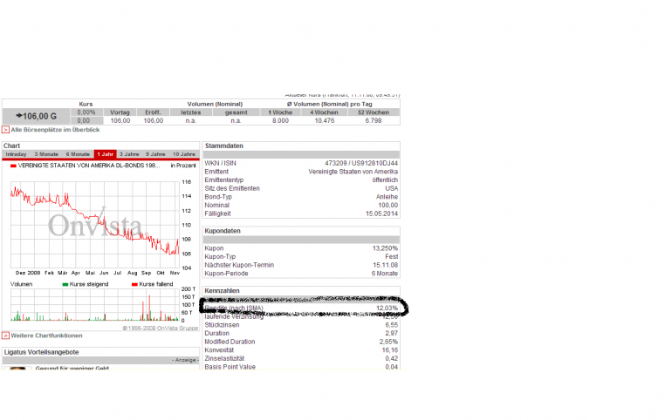Click Basis Point Value 0,04

391,367
